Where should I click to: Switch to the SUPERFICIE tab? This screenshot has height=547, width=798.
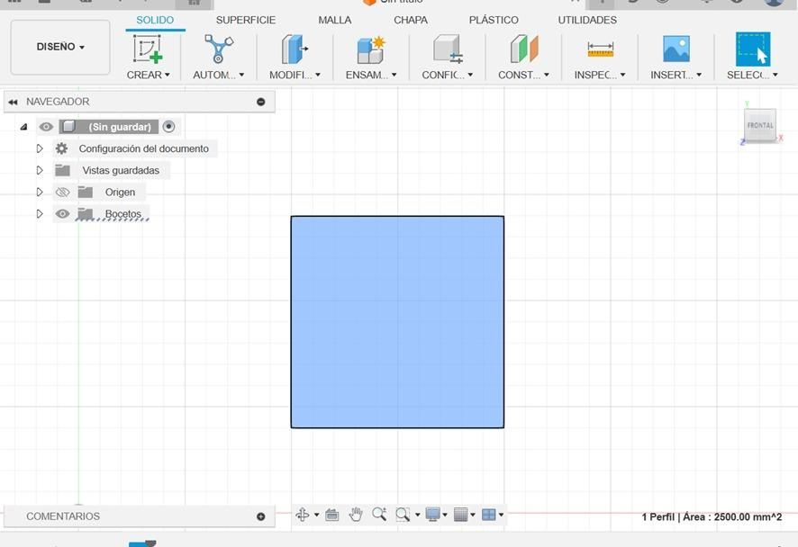pyautogui.click(x=245, y=20)
